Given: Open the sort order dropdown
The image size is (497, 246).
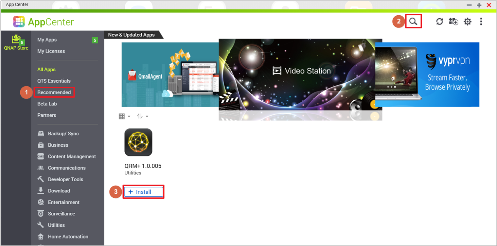Looking at the screenshot, I should [x=142, y=116].
